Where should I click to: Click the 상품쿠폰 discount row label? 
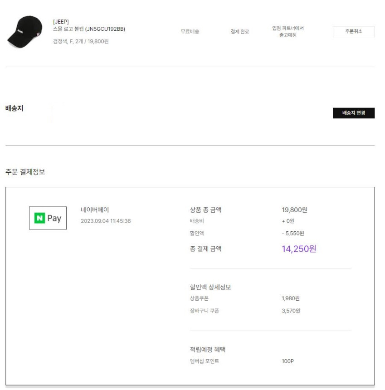199,298
